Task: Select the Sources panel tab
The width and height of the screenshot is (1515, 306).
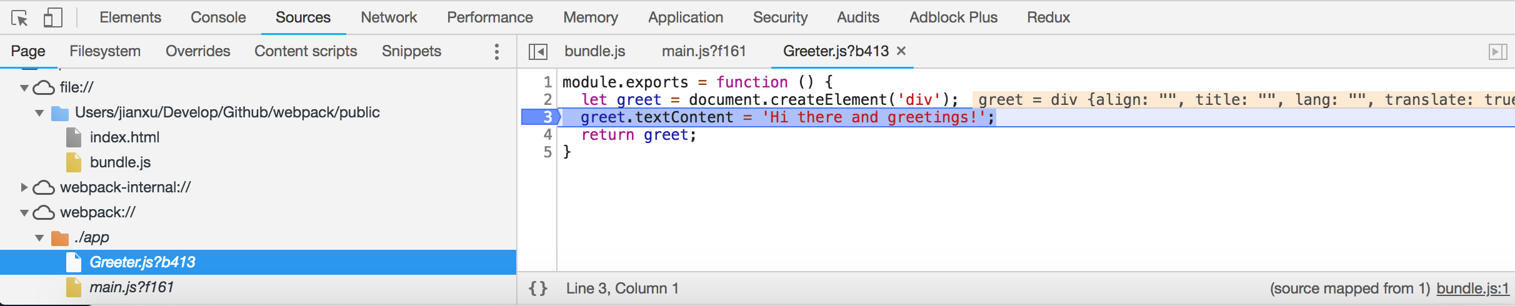Action: [x=303, y=17]
